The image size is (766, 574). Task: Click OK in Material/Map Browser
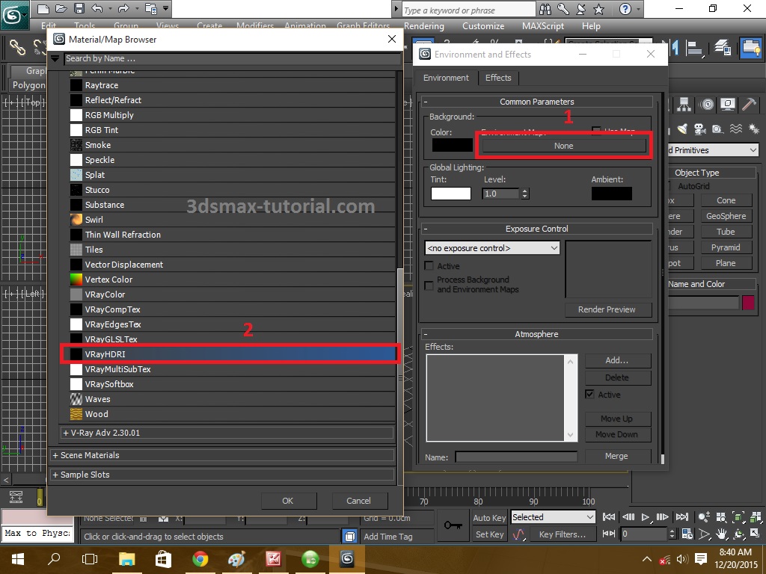coord(288,501)
